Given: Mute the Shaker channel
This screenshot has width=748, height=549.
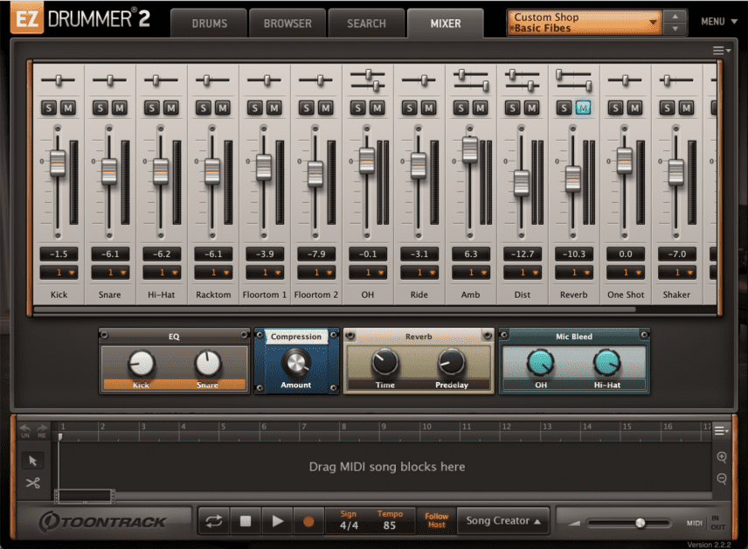Looking at the screenshot, I should click(687, 108).
